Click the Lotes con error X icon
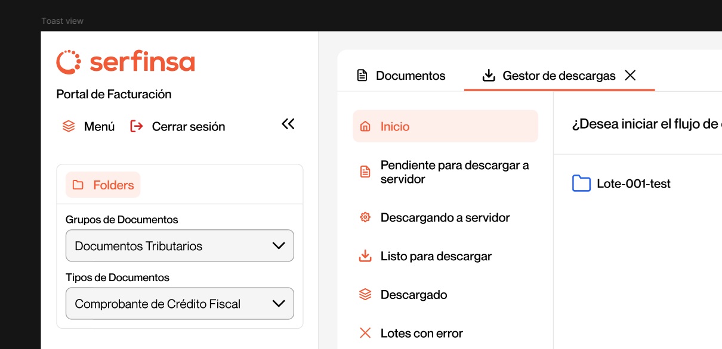 tap(365, 334)
